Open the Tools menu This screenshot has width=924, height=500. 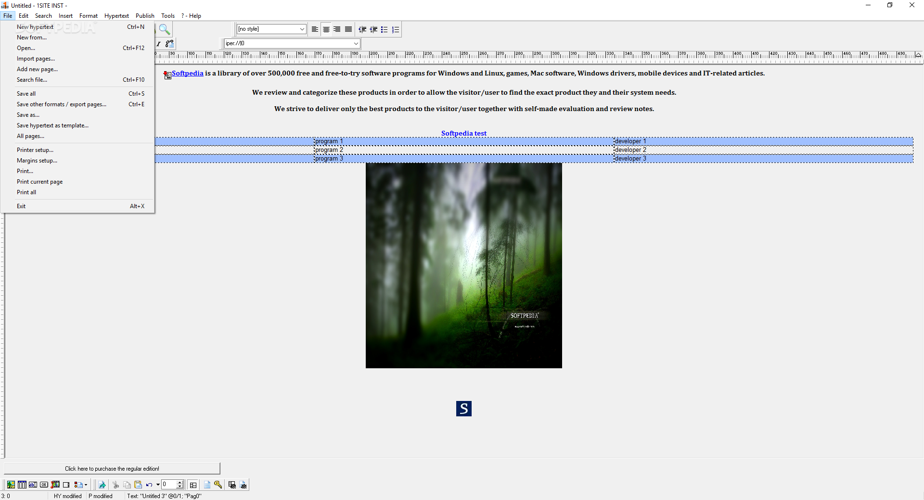168,16
